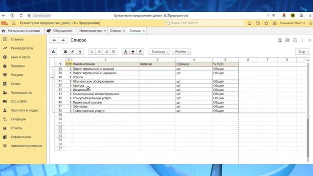The width and height of the screenshot is (313, 176).
Task: Switch to the Начальная страница tab
Action: click(21, 31)
